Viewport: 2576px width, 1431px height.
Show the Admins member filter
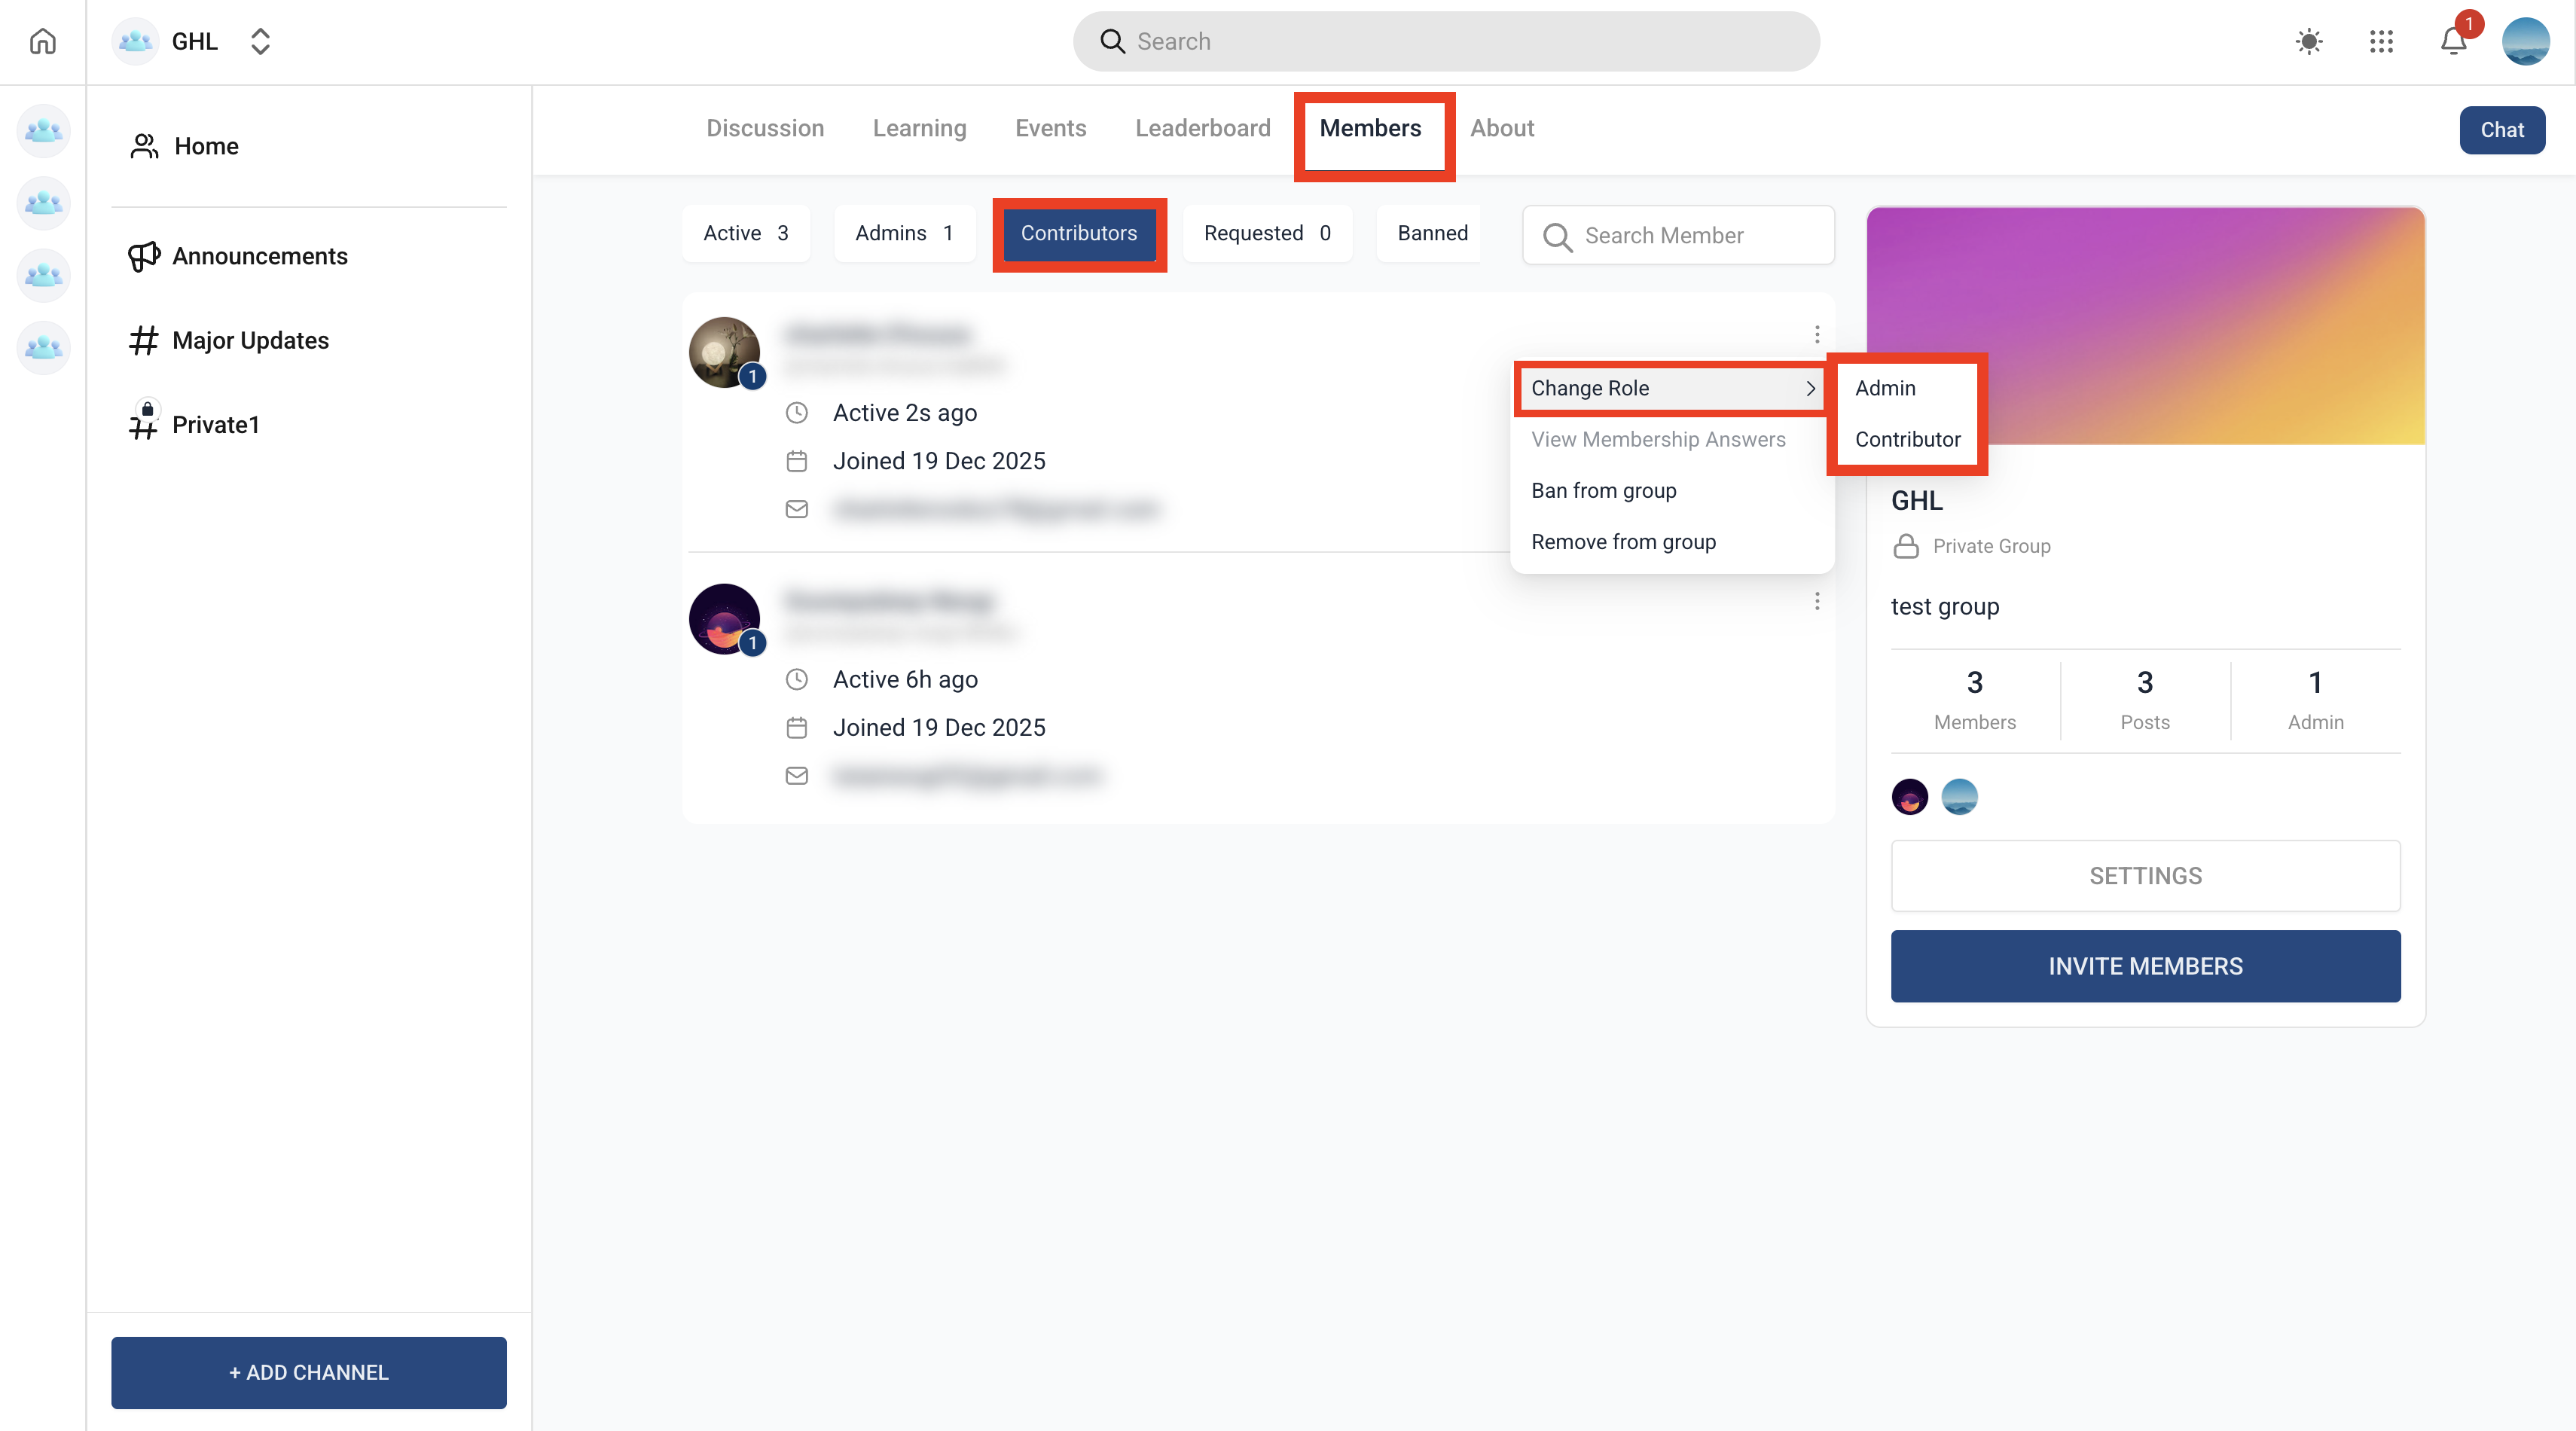pyautogui.click(x=904, y=233)
